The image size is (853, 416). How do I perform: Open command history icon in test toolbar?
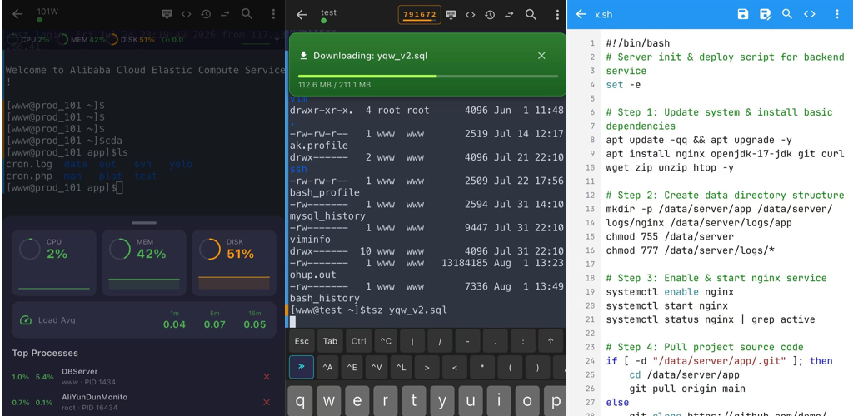pos(490,15)
